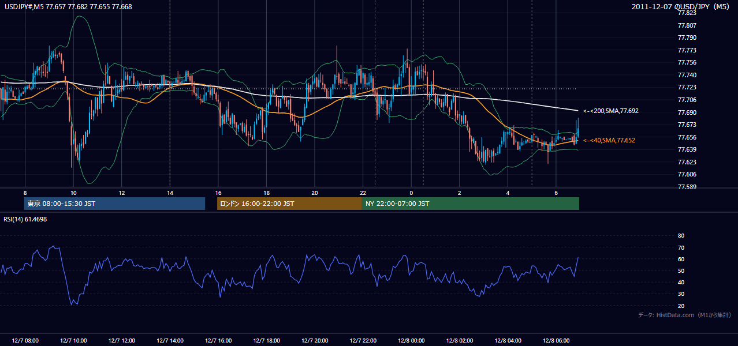
Task: Click the RSI 80 level label
Action: [x=681, y=236]
